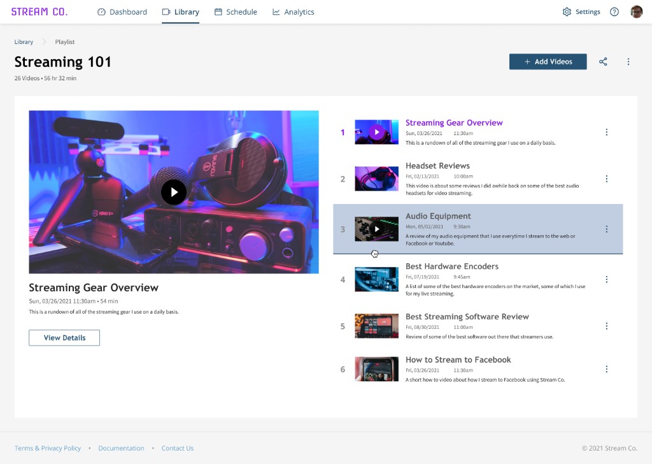652x464 pixels.
Task: Click the View Details button
Action: 64,338
